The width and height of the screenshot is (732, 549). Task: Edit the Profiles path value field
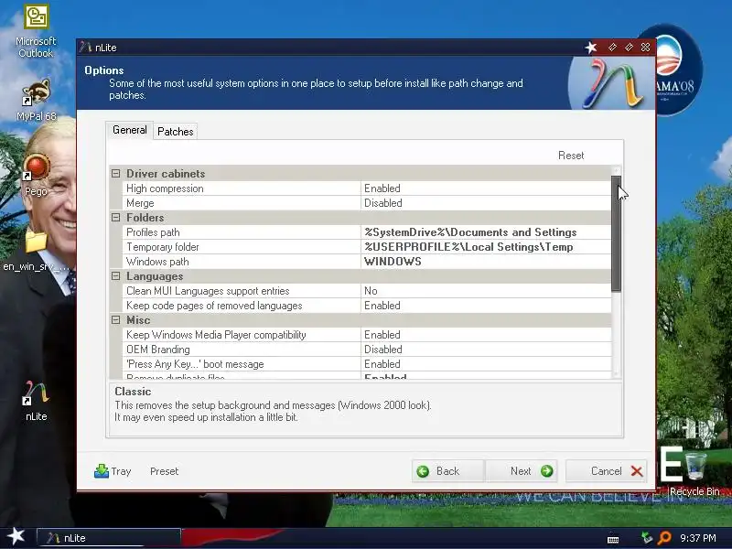(x=486, y=232)
